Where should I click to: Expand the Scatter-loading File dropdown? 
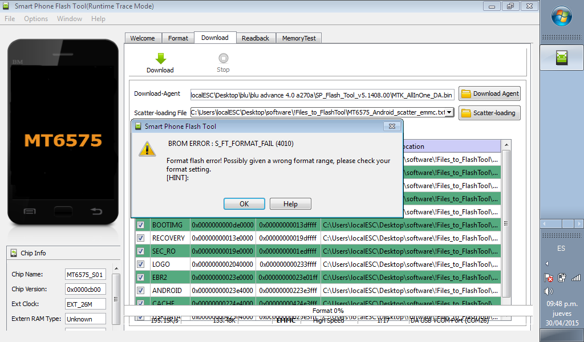point(449,113)
